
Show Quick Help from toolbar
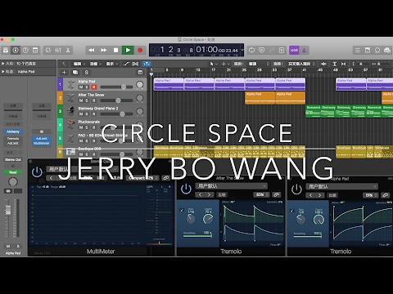pos(25,50)
